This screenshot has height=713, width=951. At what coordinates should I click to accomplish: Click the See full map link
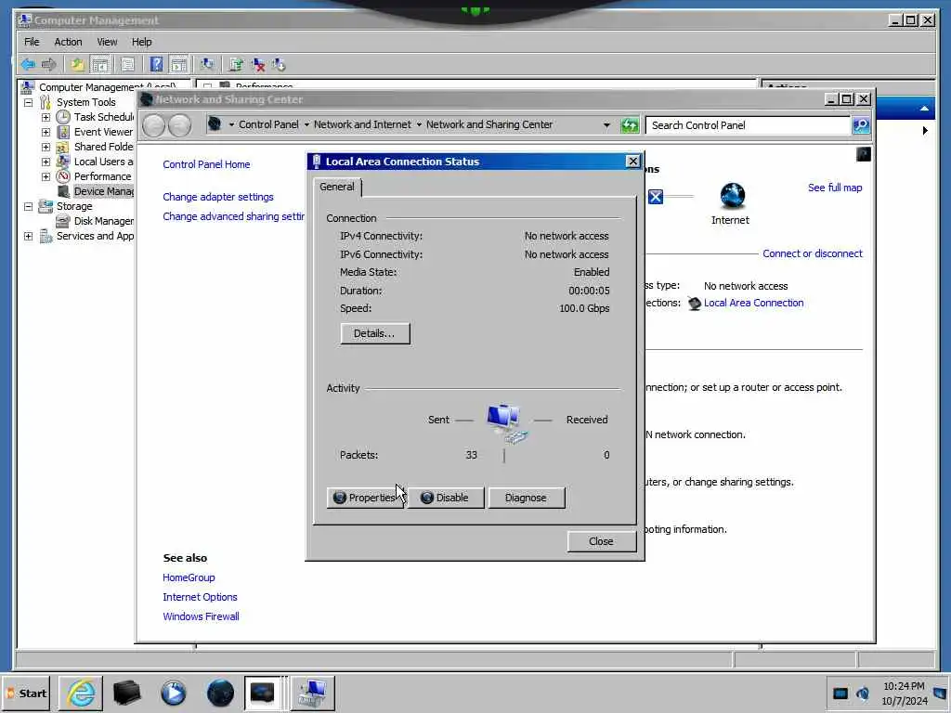835,188
